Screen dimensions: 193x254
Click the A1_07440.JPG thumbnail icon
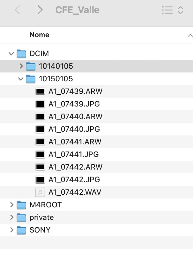point(40,129)
